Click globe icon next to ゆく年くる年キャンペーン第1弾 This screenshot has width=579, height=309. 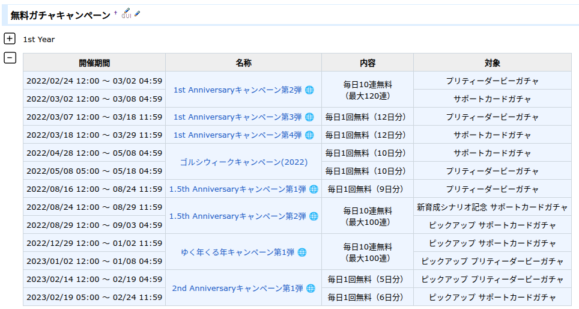[x=302, y=252]
